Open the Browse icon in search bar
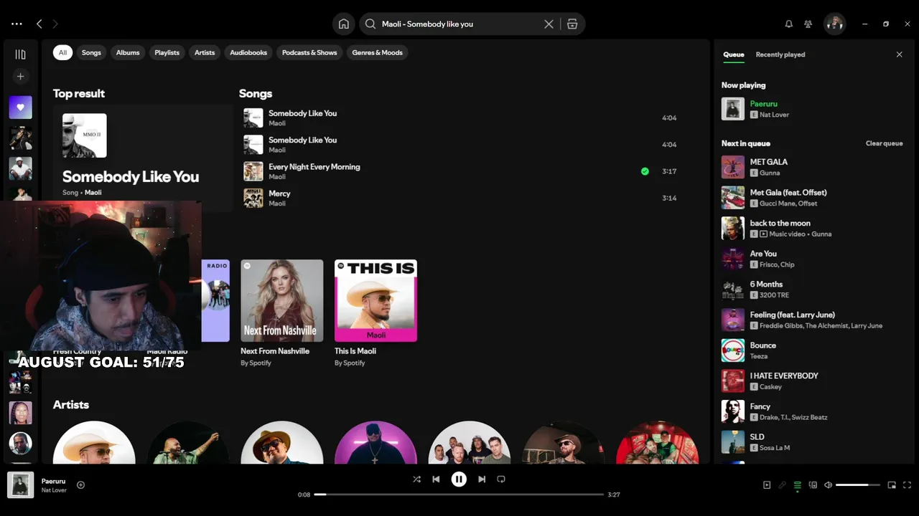 click(x=572, y=24)
